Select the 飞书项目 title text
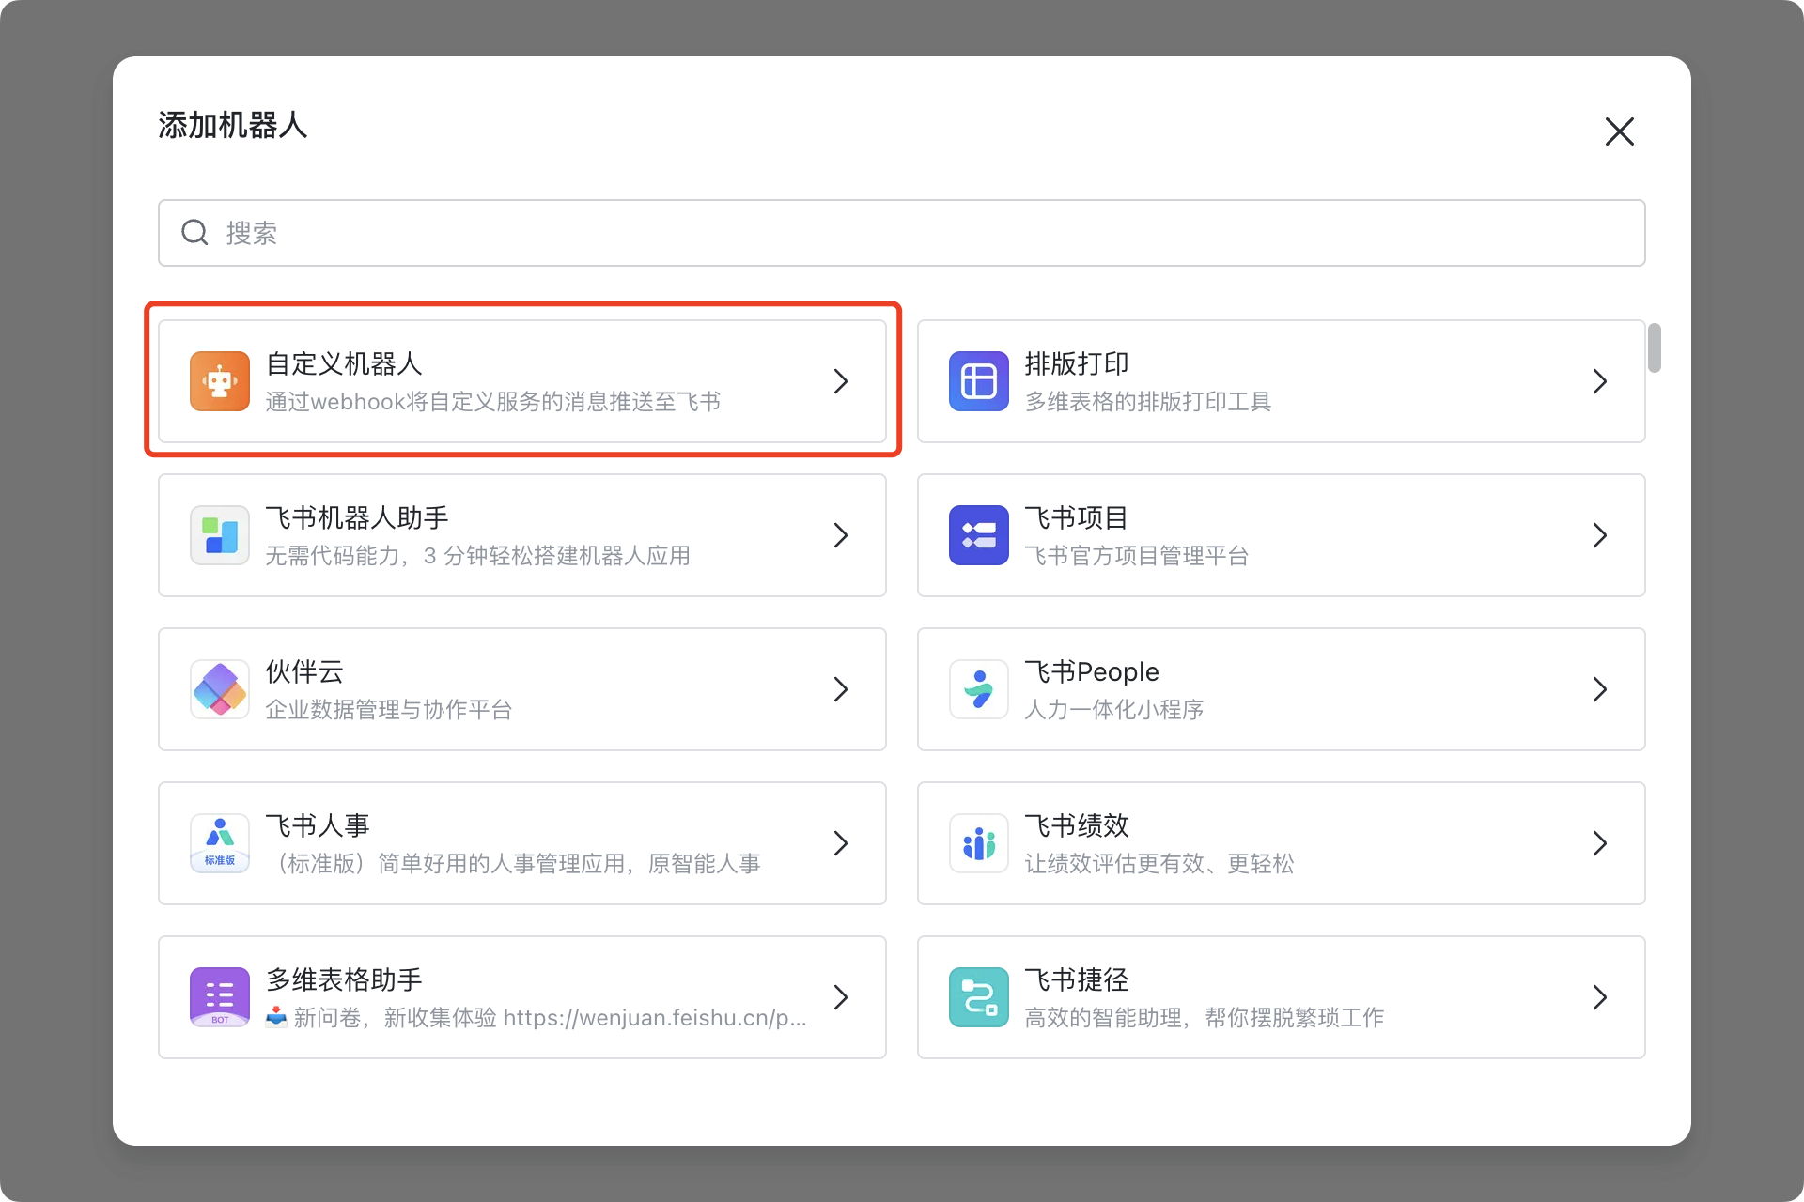 pyautogui.click(x=1077, y=517)
